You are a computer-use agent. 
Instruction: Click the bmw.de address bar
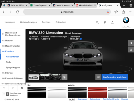click(67, 12)
